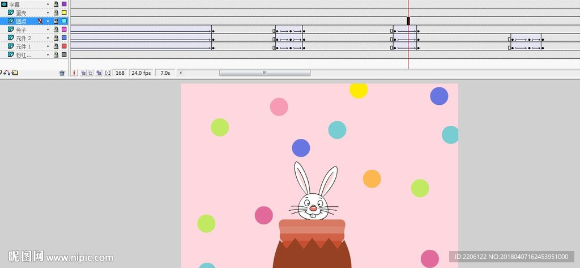Select the 元件 2 layer name
Screen dimensions: 580x268
click(x=24, y=38)
